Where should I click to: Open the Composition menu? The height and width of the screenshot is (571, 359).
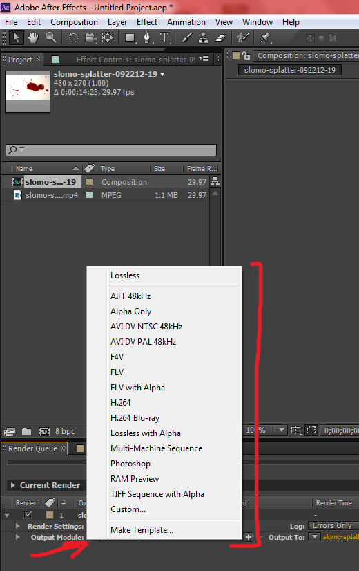pos(74,22)
